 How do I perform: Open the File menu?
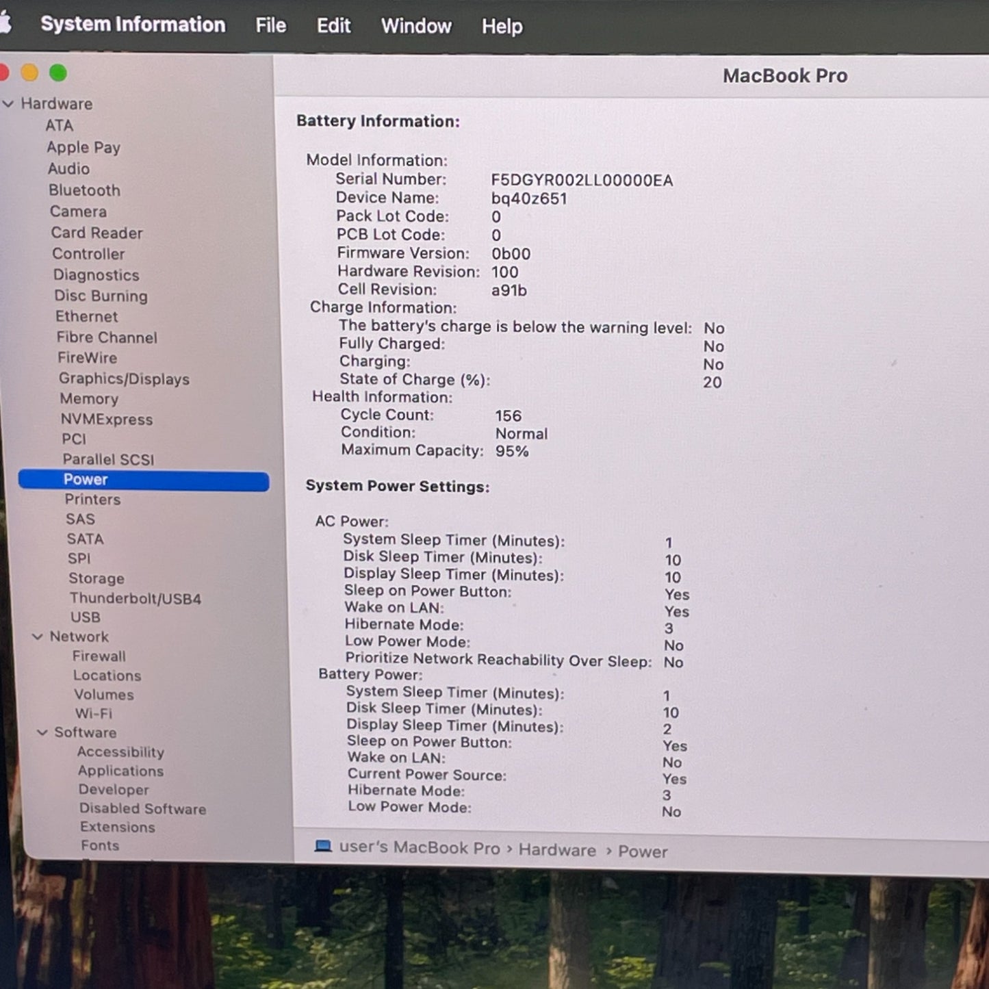(270, 25)
